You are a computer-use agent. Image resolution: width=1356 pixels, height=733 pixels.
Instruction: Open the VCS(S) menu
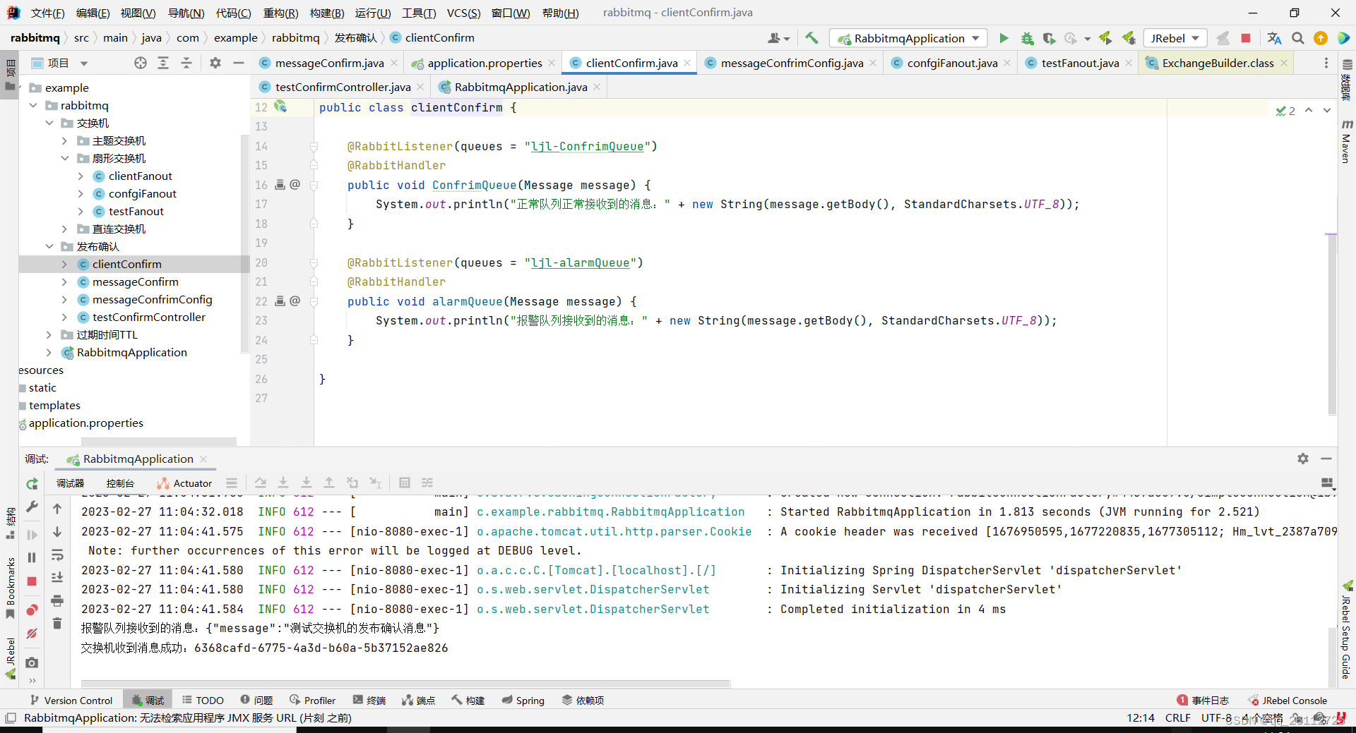click(463, 13)
